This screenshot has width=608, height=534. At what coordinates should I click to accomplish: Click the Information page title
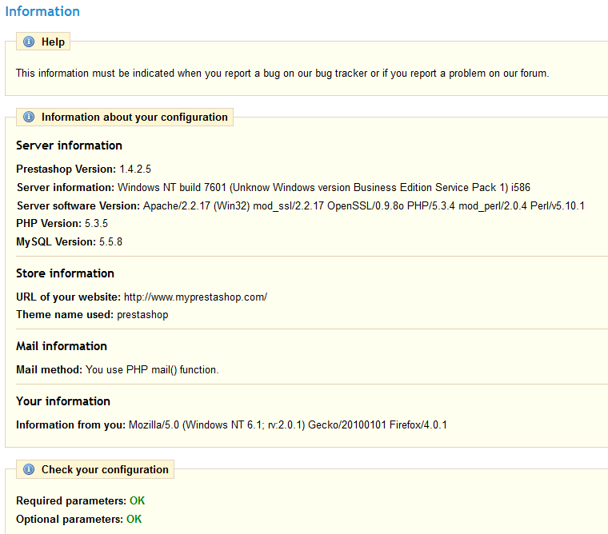click(42, 11)
